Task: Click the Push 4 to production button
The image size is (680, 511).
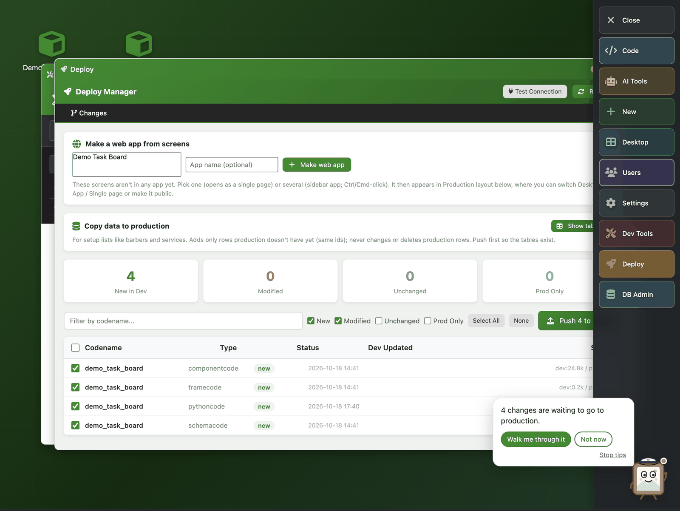Action: pyautogui.click(x=566, y=321)
